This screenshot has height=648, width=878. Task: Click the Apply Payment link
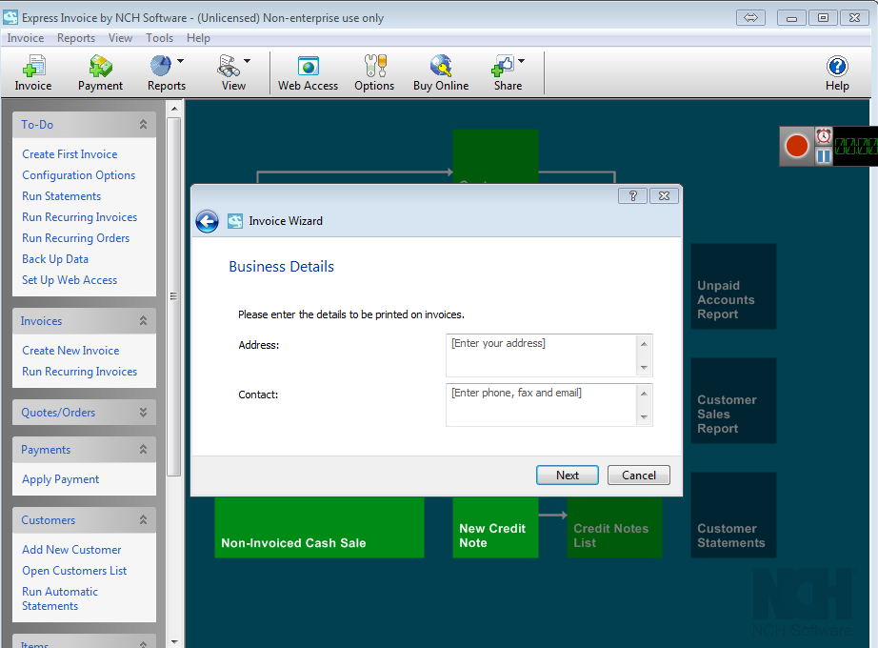(61, 479)
